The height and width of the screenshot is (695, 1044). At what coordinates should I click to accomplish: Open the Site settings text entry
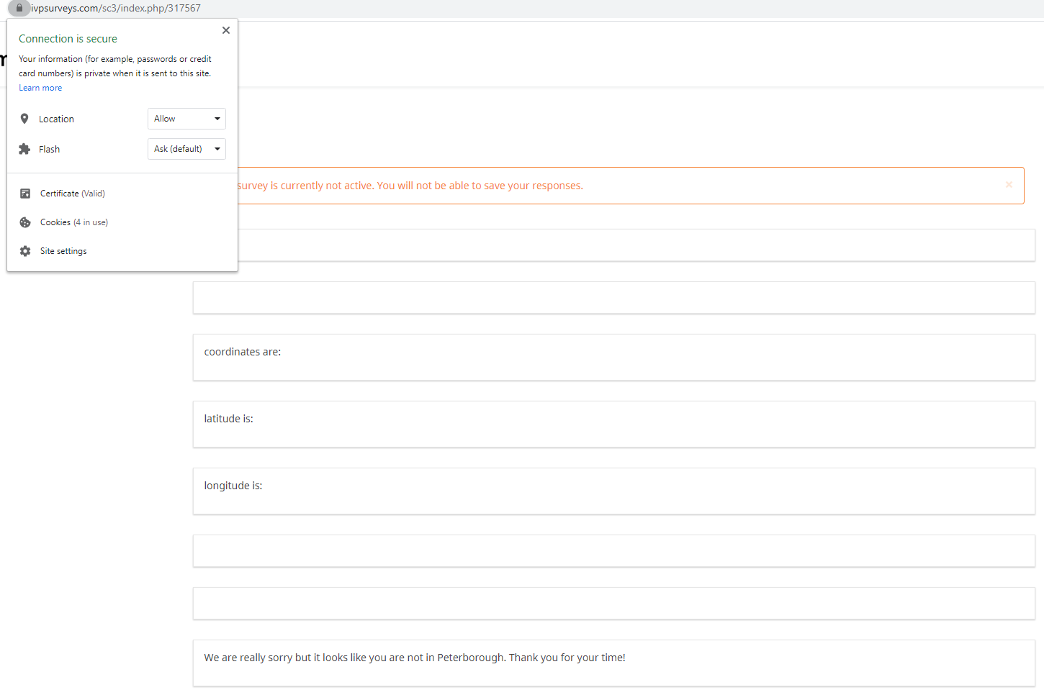[63, 251]
